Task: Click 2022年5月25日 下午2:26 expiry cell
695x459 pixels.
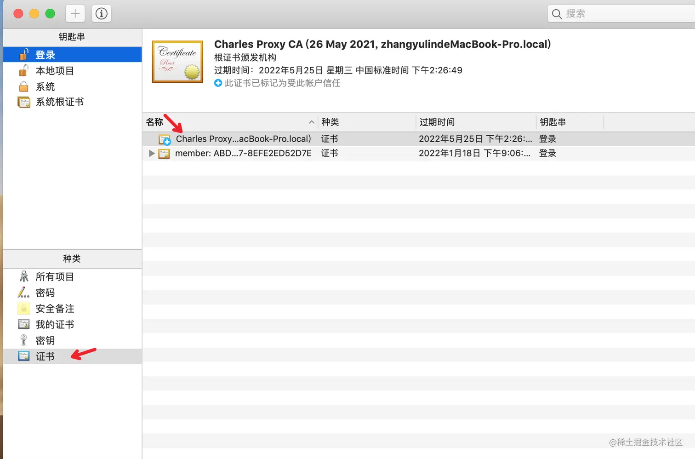Action: [x=475, y=139]
